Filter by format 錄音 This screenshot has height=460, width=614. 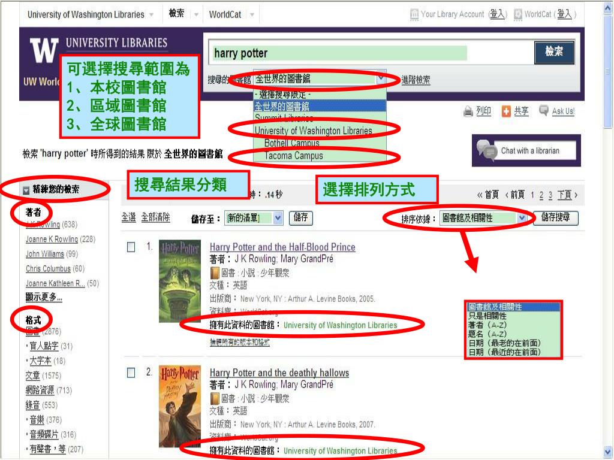[x=32, y=405]
